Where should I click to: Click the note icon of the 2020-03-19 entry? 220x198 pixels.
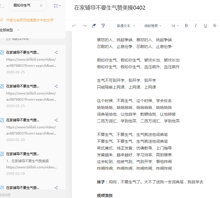tap(2, 154)
